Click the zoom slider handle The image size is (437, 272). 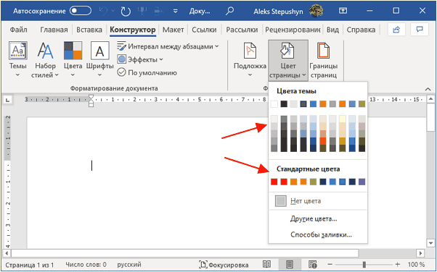point(364,265)
